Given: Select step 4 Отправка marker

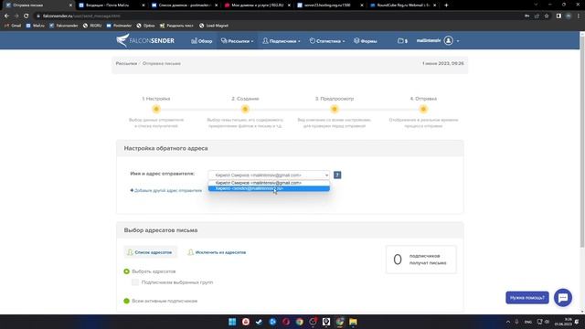Looking at the screenshot, I should click(x=423, y=110).
